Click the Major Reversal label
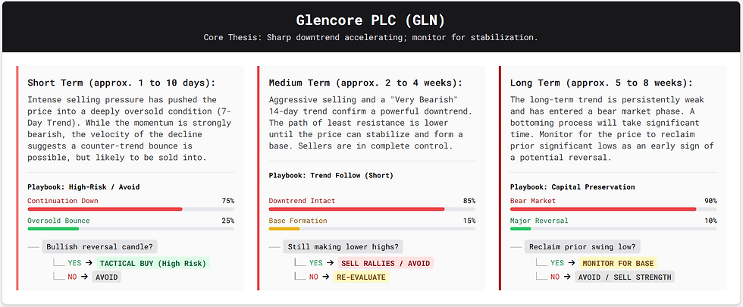The width and height of the screenshot is (743, 307). (539, 221)
